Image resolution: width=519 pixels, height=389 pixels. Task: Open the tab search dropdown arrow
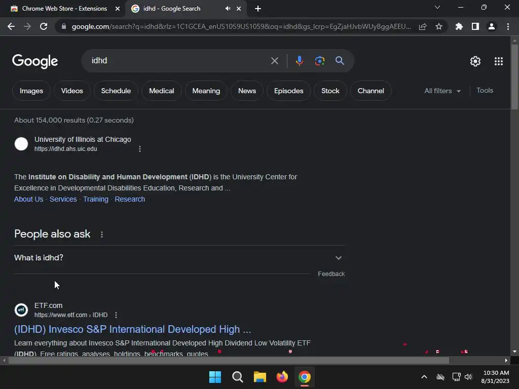(437, 7)
